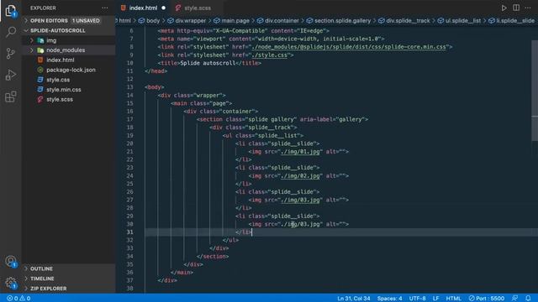Open the Explorer view icon
The image size is (538, 302).
11,11
